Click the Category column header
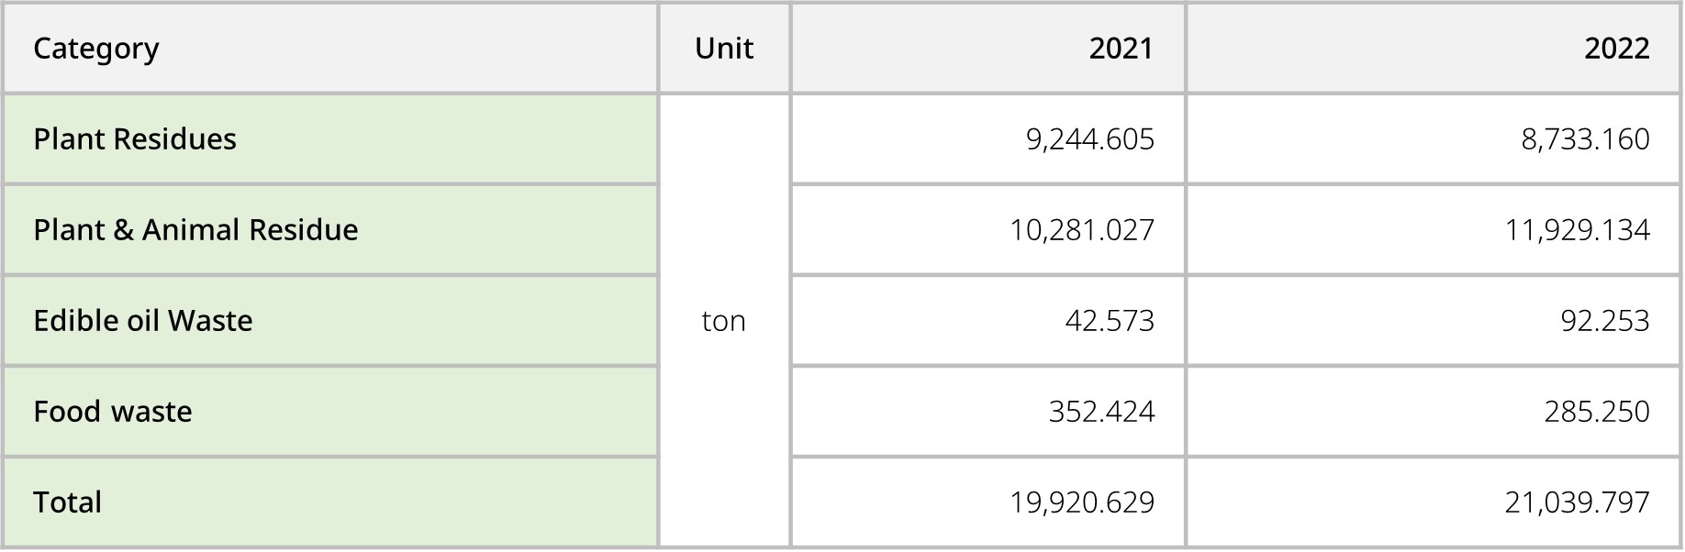This screenshot has width=1685, height=552. click(96, 48)
